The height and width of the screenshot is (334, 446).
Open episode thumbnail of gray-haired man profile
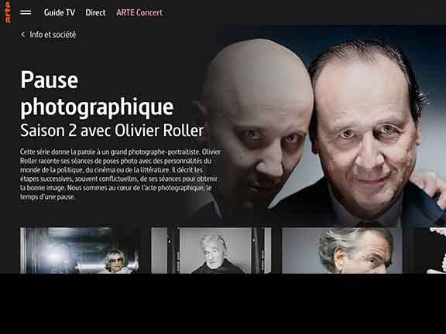342,250
